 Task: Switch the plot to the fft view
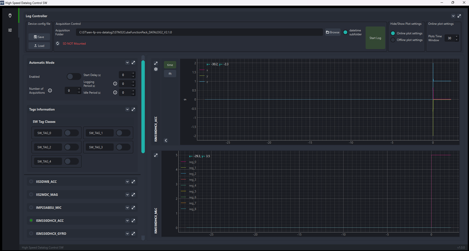coord(170,74)
